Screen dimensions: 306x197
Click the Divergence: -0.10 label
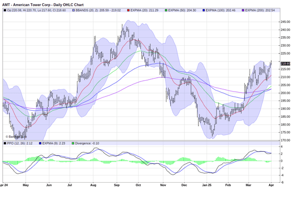87,144
